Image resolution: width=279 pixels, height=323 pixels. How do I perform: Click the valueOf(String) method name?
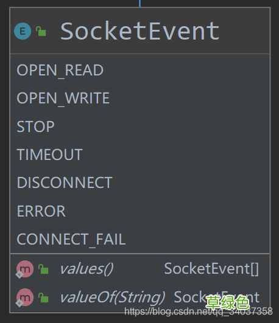click(112, 297)
